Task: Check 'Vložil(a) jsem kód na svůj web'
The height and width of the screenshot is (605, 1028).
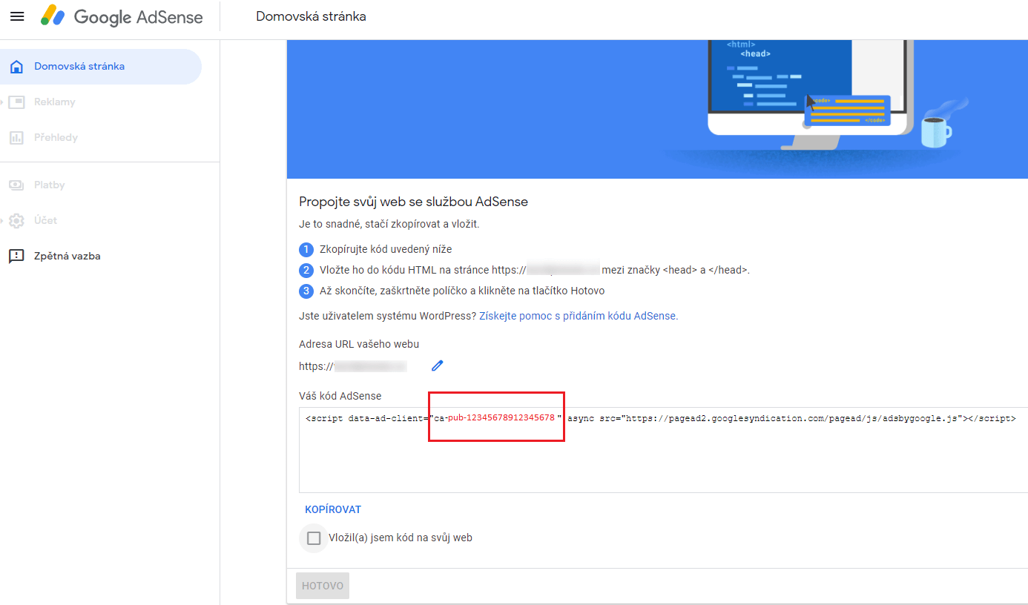Action: pos(314,538)
